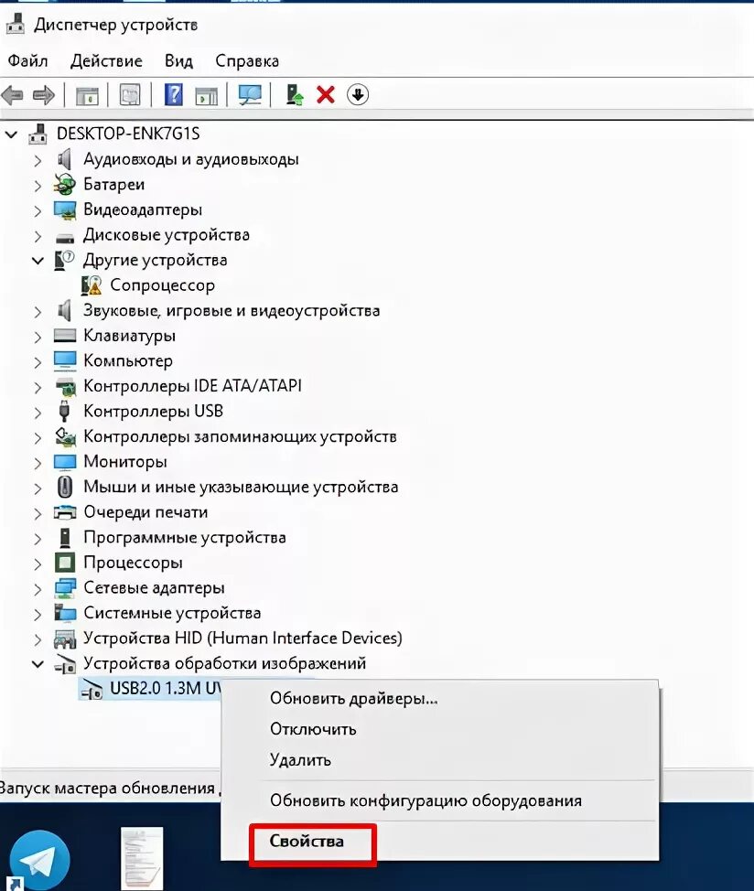Image resolution: width=754 pixels, height=891 pixels.
Task: Select the USB2.0 1.3M device label
Action: pyautogui.click(x=166, y=688)
